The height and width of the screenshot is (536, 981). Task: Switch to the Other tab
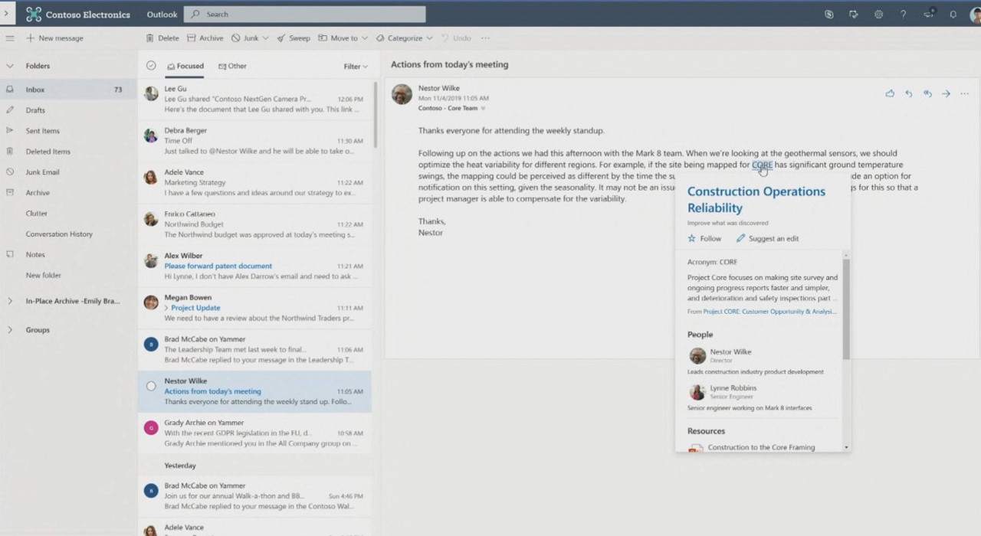(x=232, y=66)
